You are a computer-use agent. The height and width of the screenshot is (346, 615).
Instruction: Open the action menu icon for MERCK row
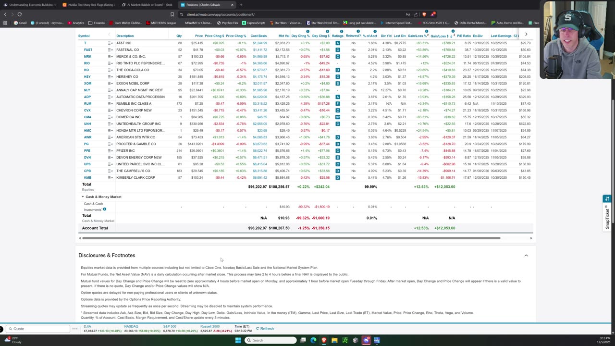110,57
